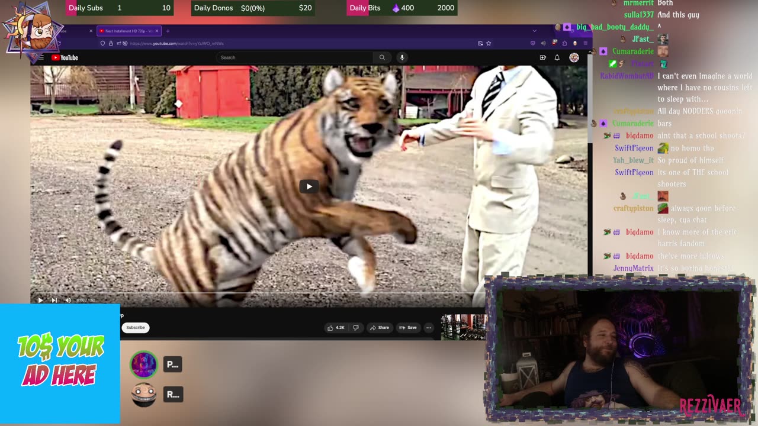Click the grinning face avatar labeled R...
The image size is (758, 426).
pos(144,395)
